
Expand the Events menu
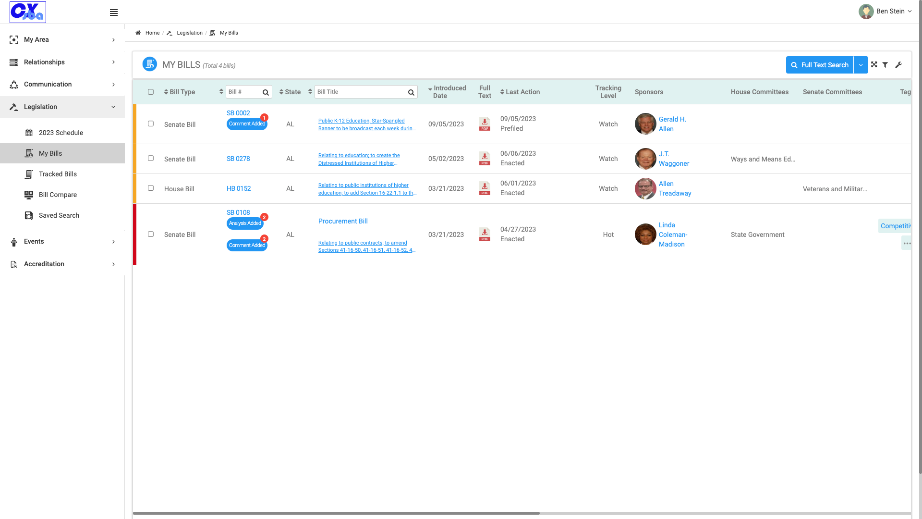(x=62, y=241)
